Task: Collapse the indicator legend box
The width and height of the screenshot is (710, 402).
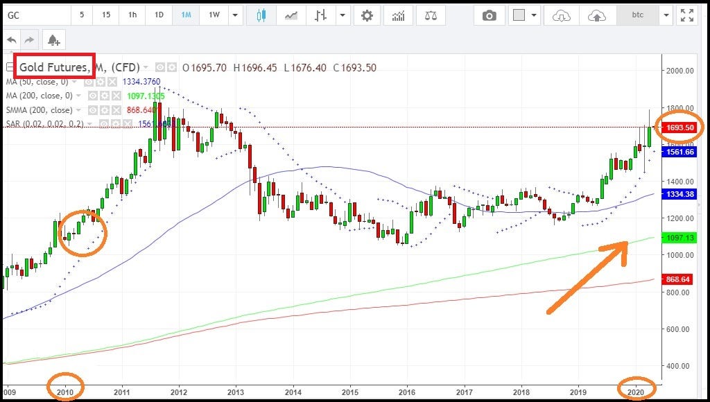Action: (10, 67)
